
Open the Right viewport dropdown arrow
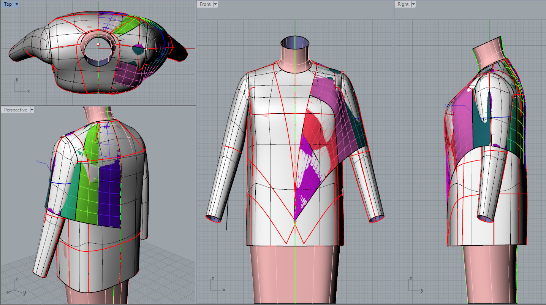coord(413,4)
